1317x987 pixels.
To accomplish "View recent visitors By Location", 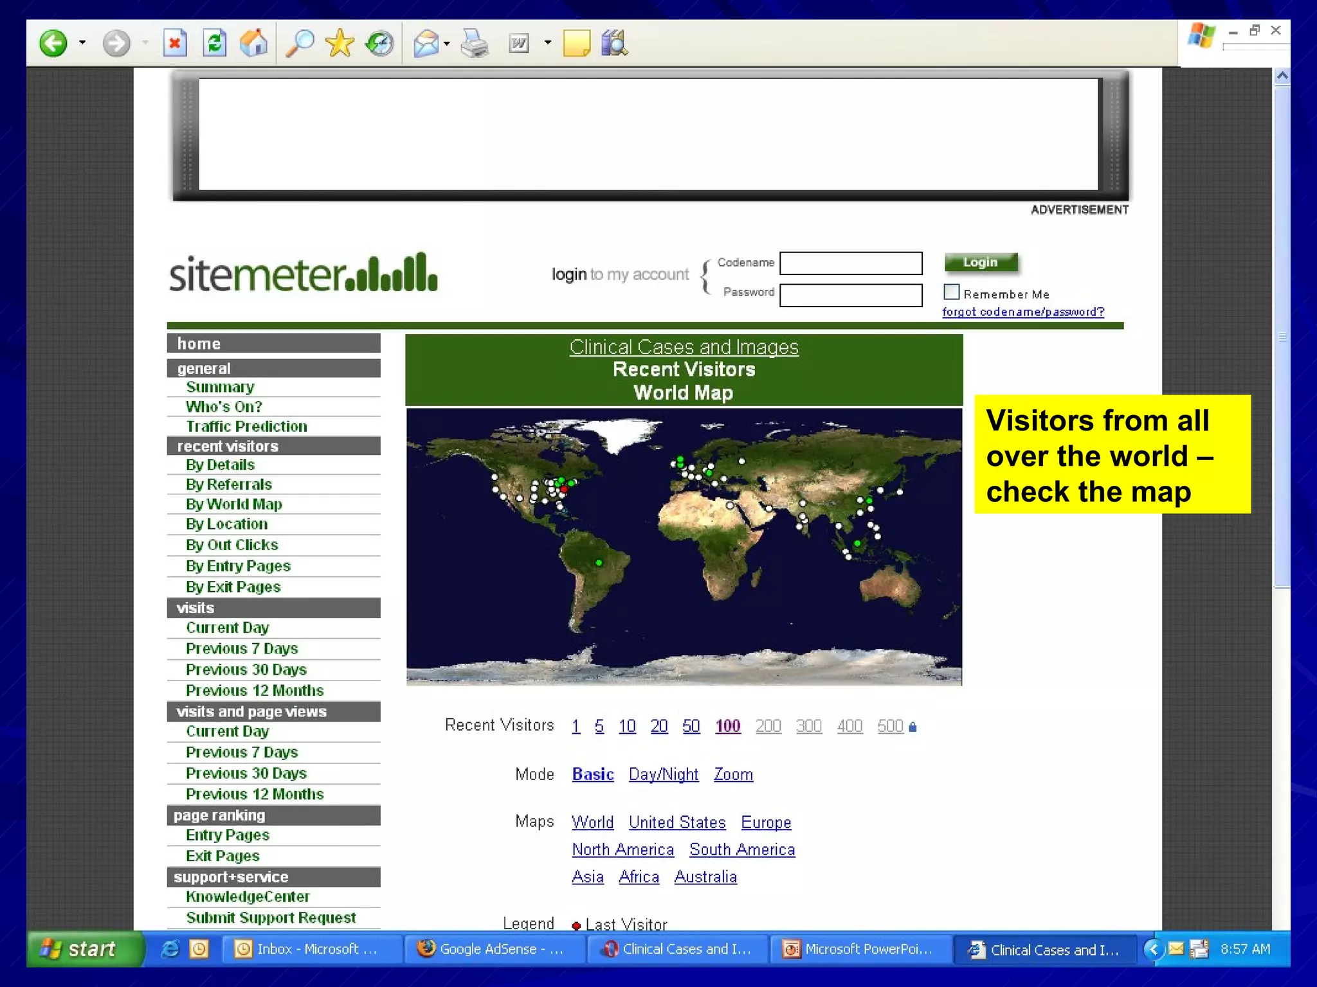I will point(226,524).
